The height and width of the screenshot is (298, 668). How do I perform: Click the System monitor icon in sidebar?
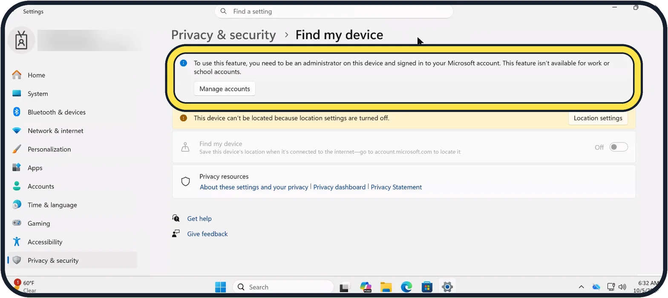click(x=17, y=94)
